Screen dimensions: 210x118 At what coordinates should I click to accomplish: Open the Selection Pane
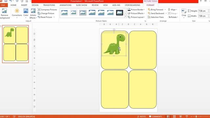pyautogui.click(x=156, y=17)
